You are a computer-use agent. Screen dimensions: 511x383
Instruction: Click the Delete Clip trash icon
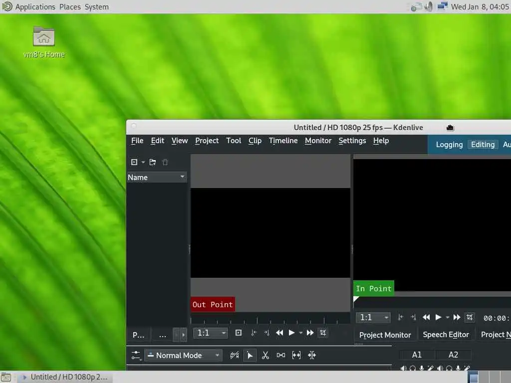(165, 162)
